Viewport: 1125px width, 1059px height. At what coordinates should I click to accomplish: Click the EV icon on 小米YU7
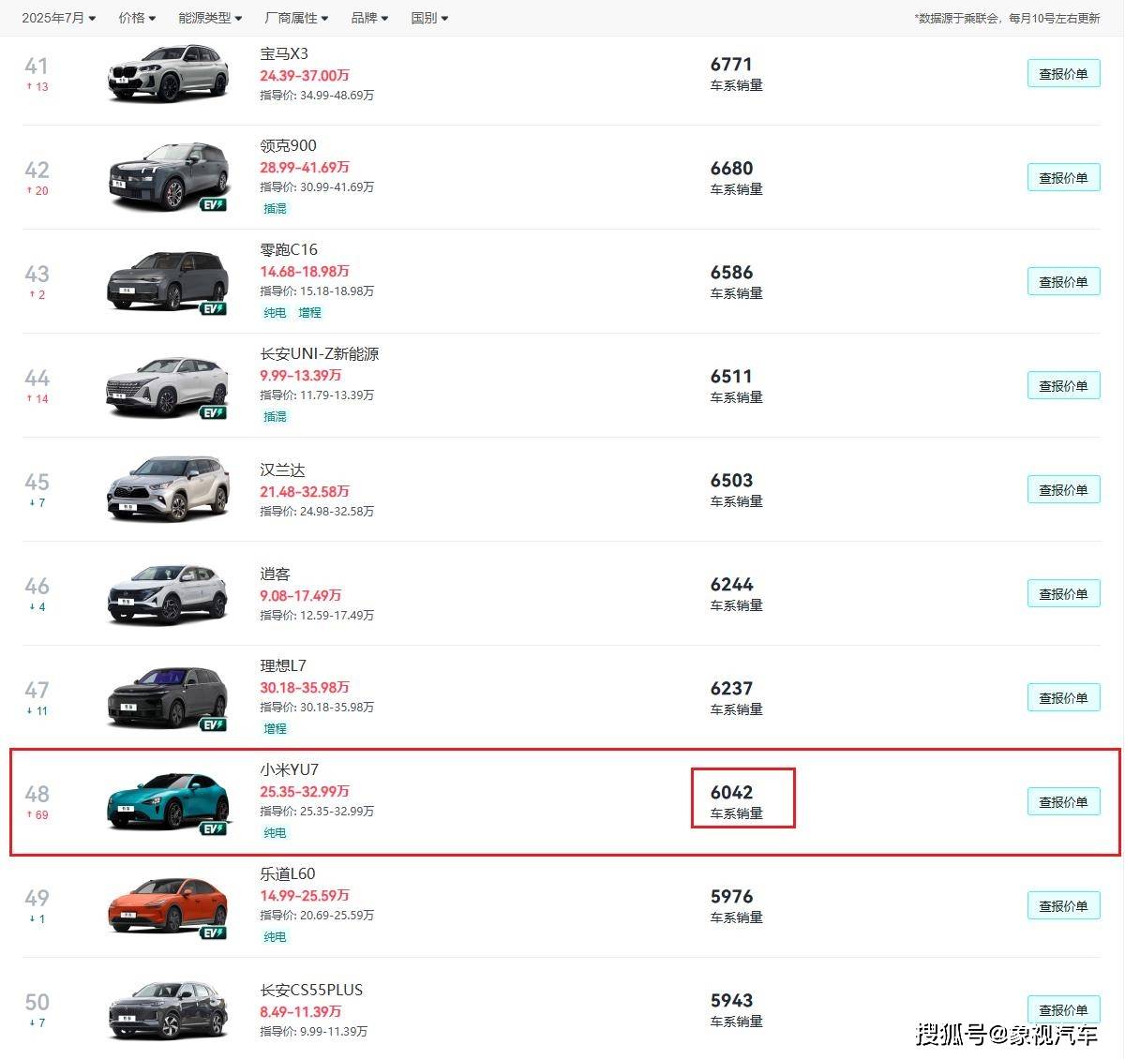coord(213,828)
